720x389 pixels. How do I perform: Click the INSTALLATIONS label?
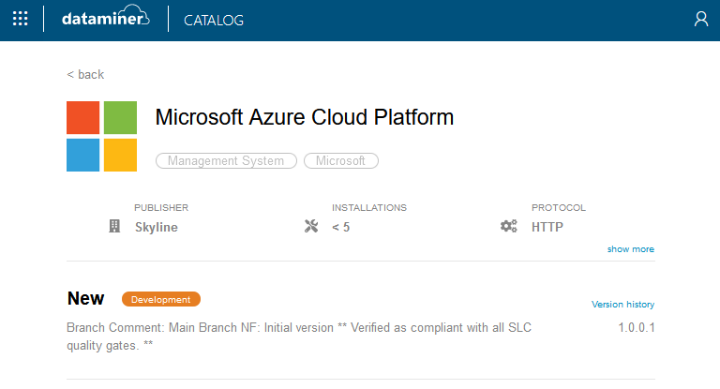coord(369,207)
